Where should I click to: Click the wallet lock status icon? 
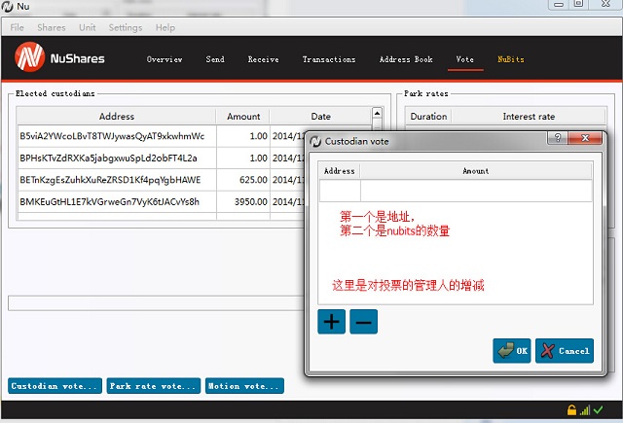(x=571, y=409)
